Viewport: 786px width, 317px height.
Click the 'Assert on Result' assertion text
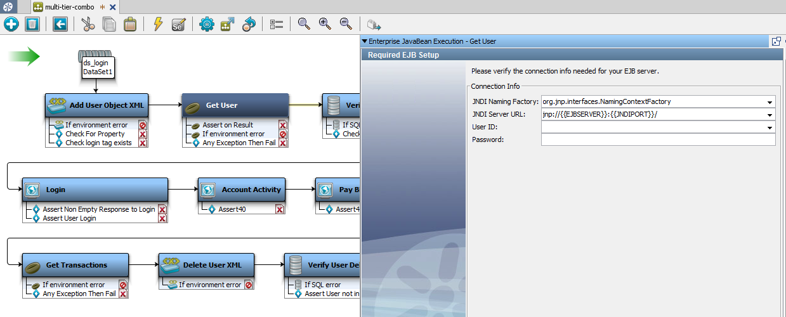point(228,125)
